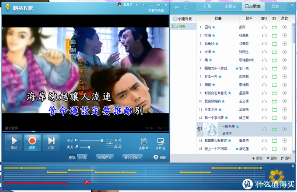297x192 pixels.
Task: Switch to the 点歌台 tab
Action: pyautogui.click(x=230, y=6)
